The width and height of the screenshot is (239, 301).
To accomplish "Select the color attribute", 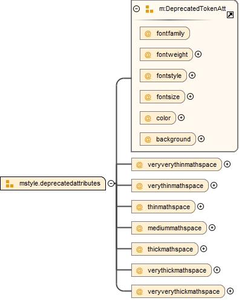I will (158, 118).
